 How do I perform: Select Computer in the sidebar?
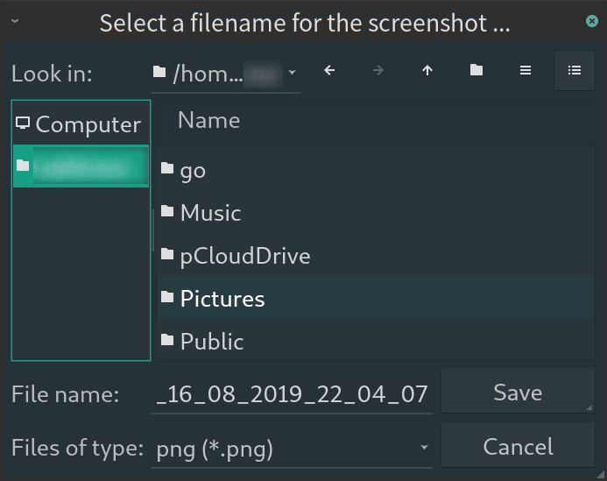pyautogui.click(x=81, y=124)
